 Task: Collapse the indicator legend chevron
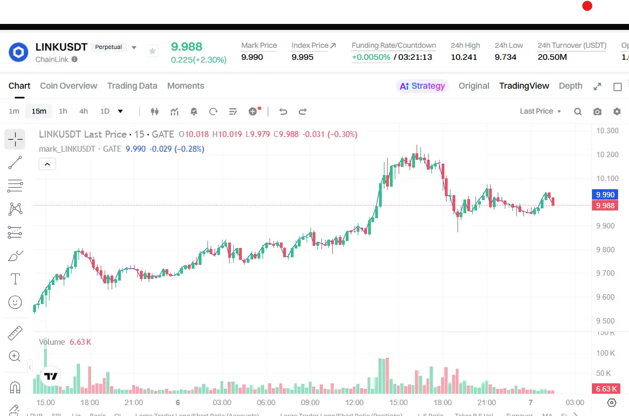47,164
